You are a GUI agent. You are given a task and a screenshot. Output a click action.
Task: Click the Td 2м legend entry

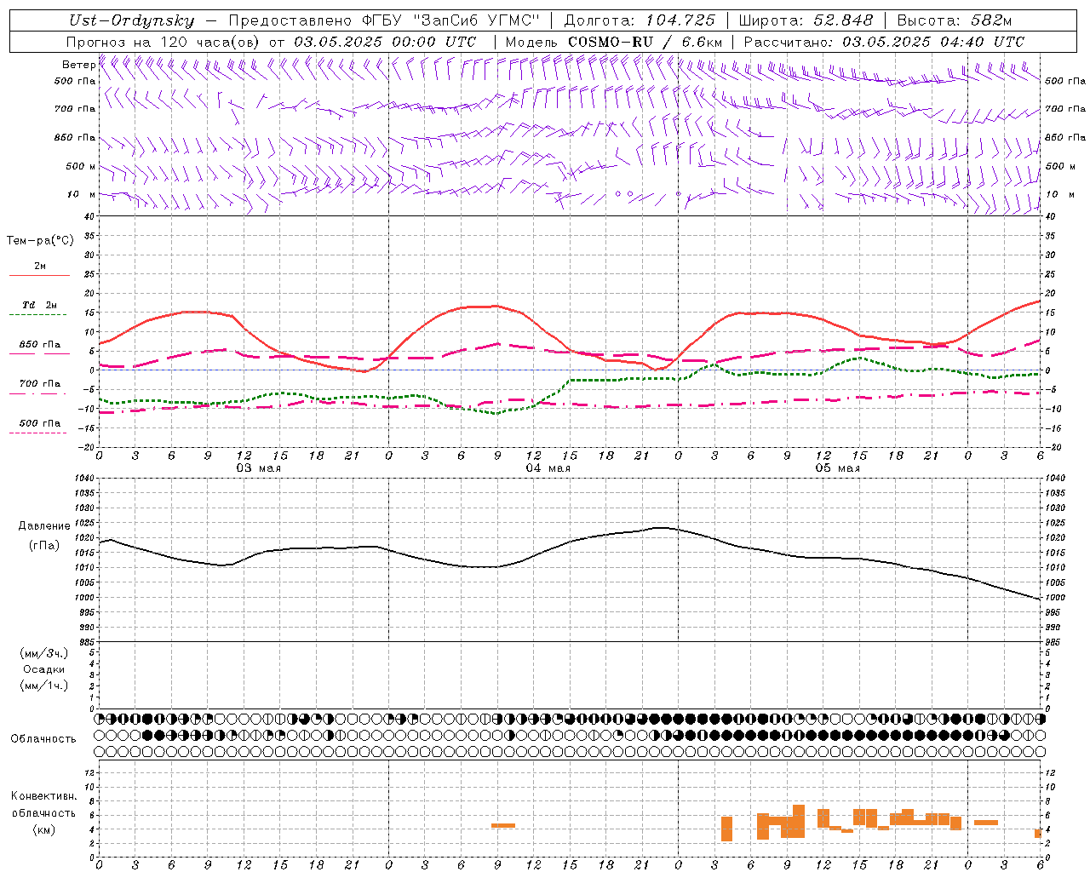39,305
